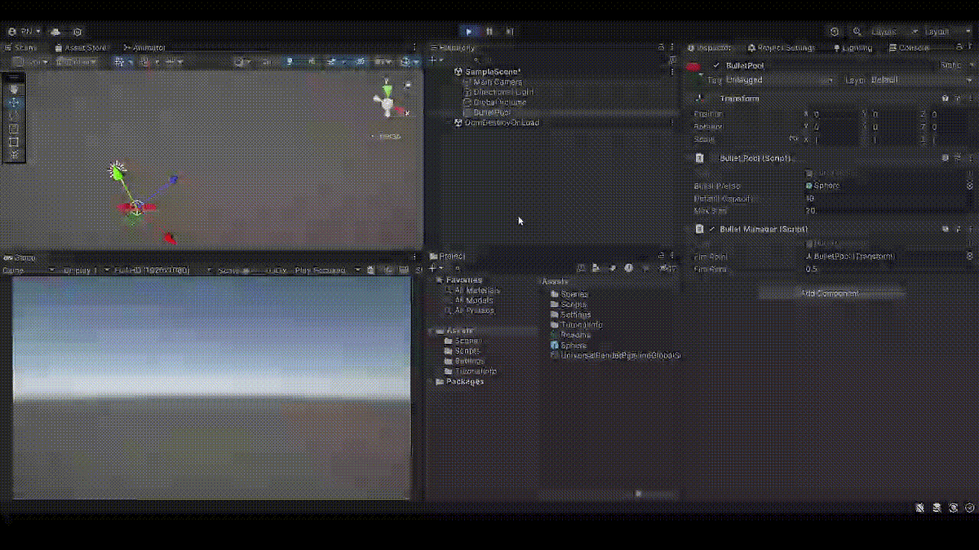
Task: Open Project Settings from the Inspector tab bar
Action: pos(783,47)
